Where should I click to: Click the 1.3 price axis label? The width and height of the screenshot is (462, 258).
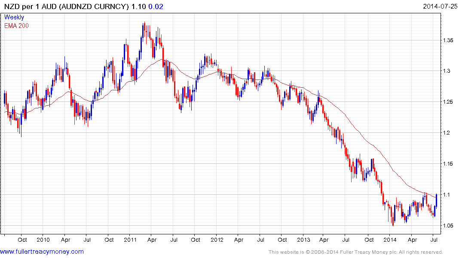[x=447, y=71]
